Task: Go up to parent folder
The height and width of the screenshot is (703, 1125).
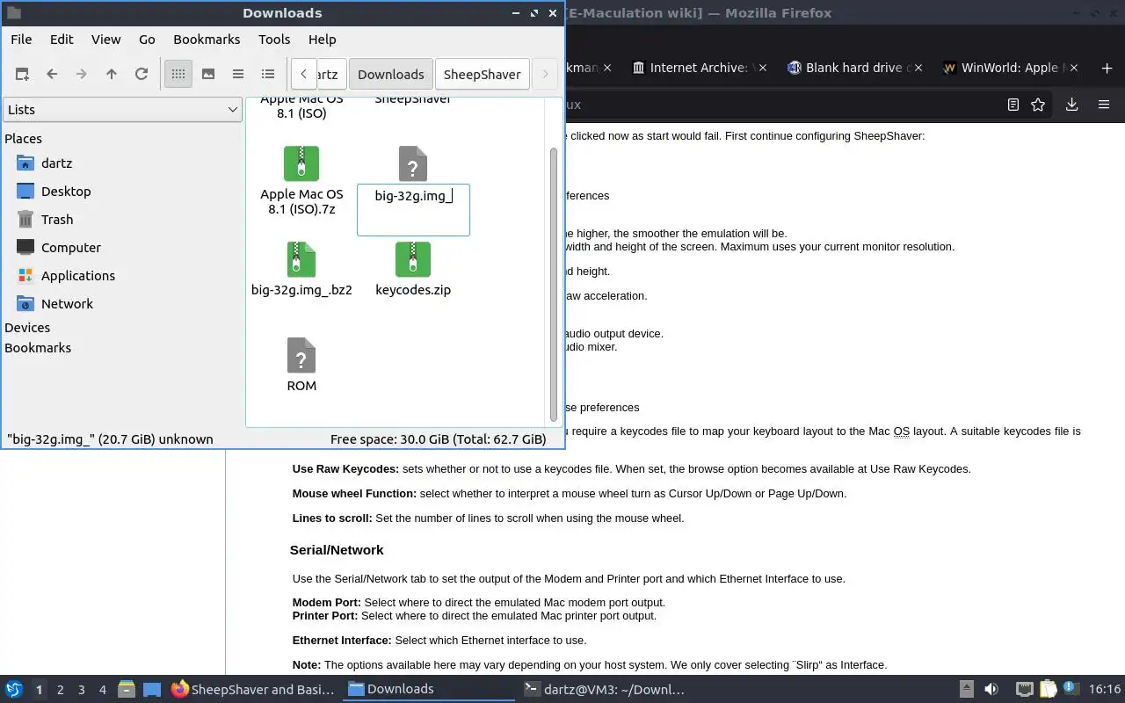Action: coord(112,75)
